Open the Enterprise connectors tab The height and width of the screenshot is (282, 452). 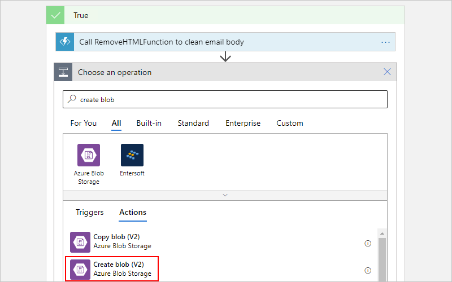(243, 123)
